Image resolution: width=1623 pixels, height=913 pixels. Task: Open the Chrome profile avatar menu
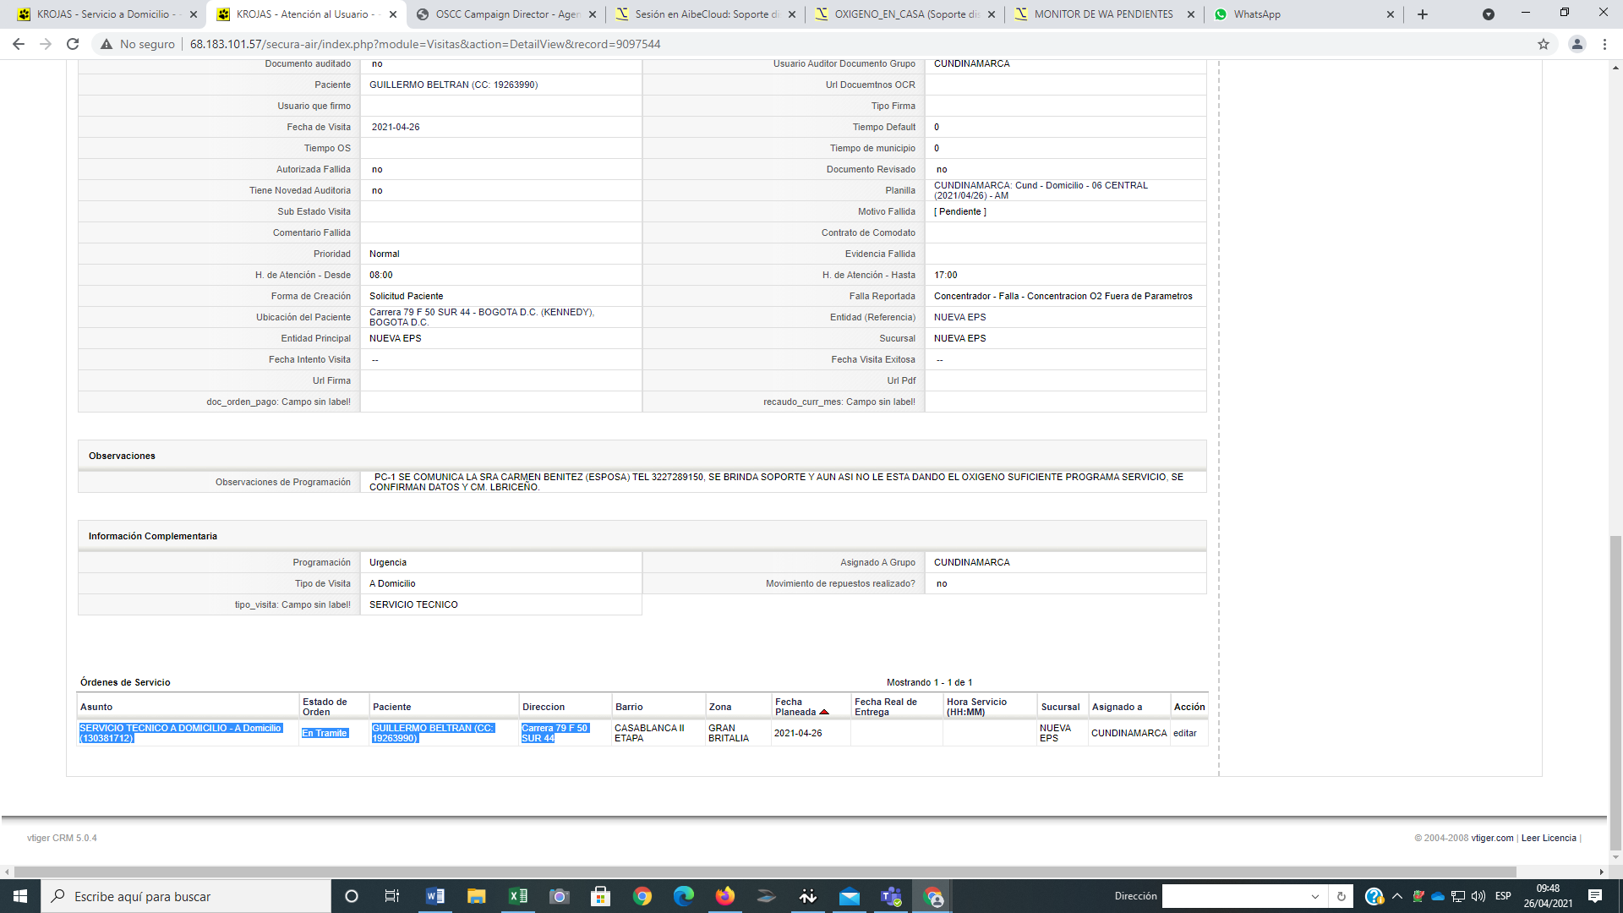pyautogui.click(x=1577, y=44)
